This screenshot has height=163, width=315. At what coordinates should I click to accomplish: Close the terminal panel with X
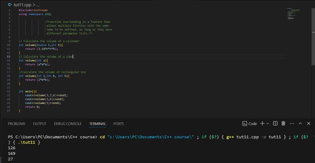point(308,124)
